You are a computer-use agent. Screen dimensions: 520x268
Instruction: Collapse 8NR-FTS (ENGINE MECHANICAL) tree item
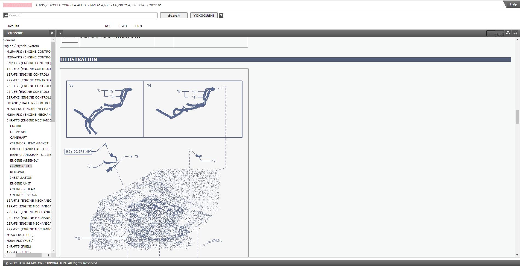coord(28,120)
